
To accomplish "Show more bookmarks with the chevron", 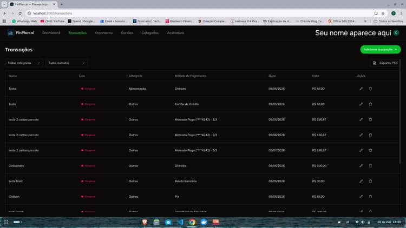I will [x=365, y=21].
